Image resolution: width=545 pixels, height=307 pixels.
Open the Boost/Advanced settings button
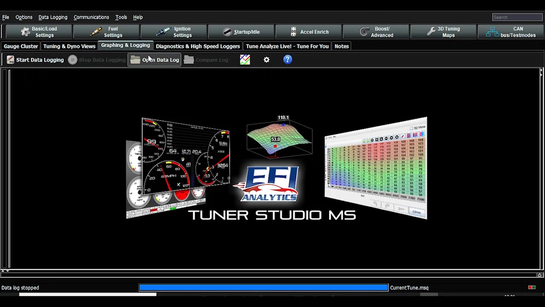(376, 32)
